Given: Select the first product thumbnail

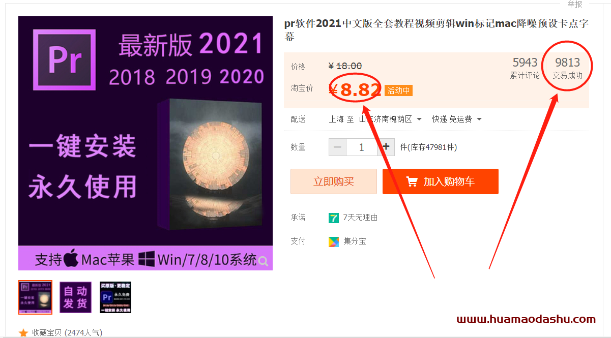Looking at the screenshot, I should [35, 297].
